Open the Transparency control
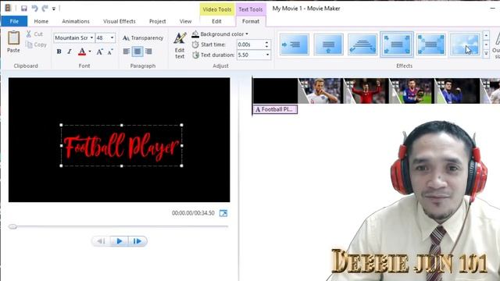The image size is (500, 281). point(143,38)
